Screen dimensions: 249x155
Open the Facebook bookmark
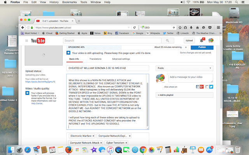(122, 33)
